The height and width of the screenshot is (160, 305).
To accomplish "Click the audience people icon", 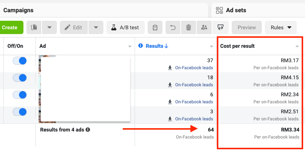I will 204,27.
